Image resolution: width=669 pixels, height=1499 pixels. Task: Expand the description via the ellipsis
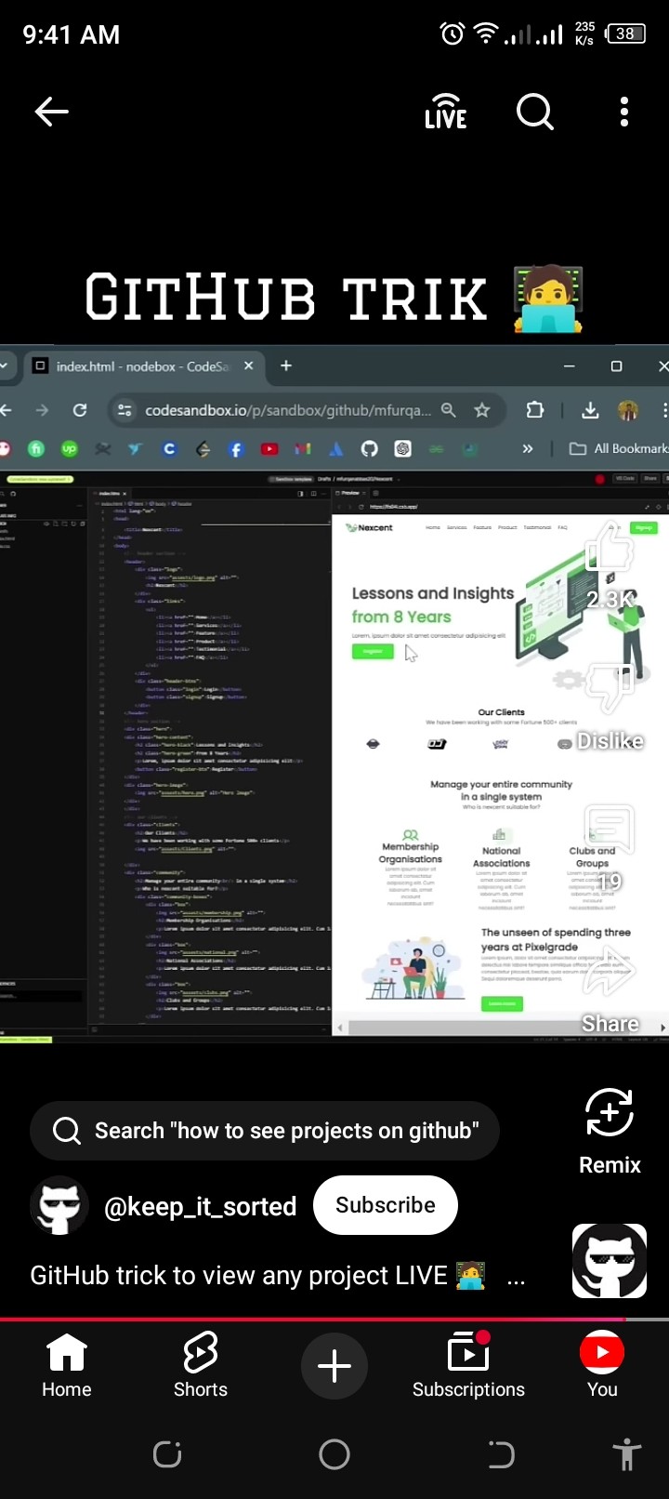tap(516, 1277)
